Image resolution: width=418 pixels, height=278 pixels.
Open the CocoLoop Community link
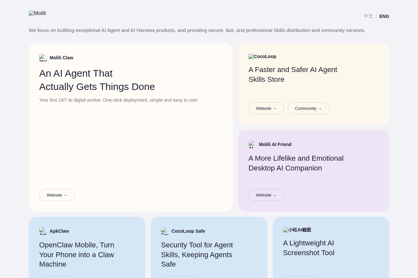[308, 108]
